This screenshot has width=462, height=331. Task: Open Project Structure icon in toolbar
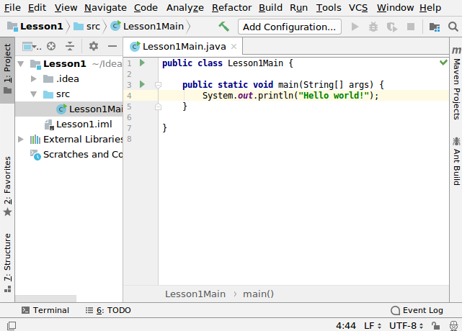434,27
